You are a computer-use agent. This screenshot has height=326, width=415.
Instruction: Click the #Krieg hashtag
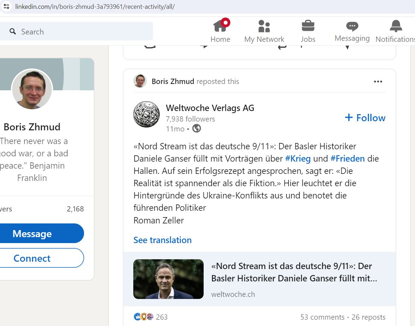pos(298,159)
